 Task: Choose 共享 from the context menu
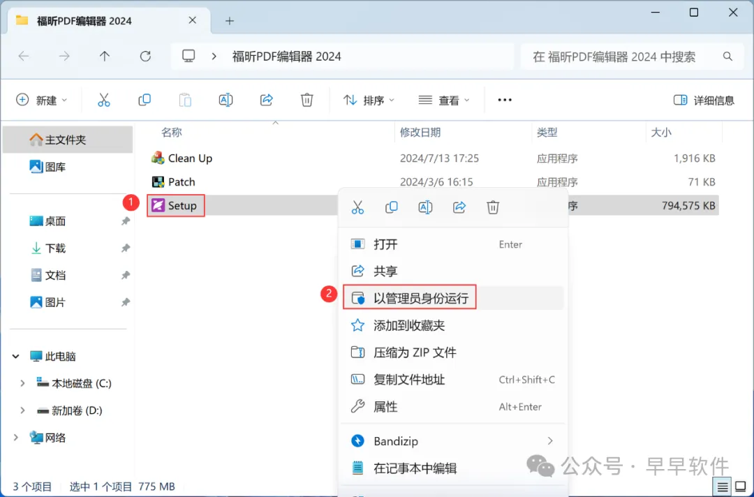click(x=453, y=271)
